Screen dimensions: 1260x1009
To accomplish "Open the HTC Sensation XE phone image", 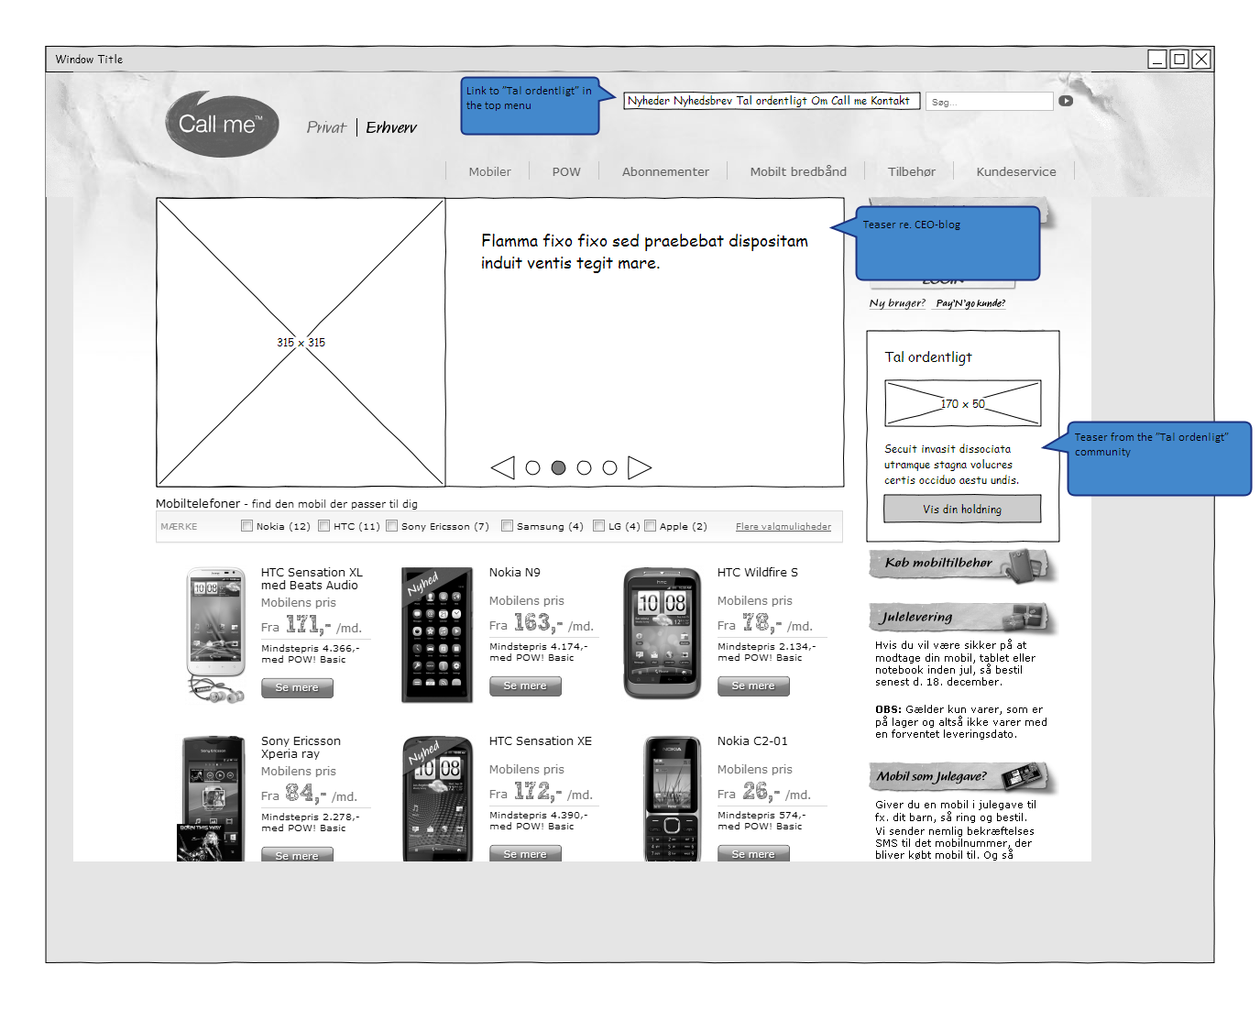I will 438,797.
